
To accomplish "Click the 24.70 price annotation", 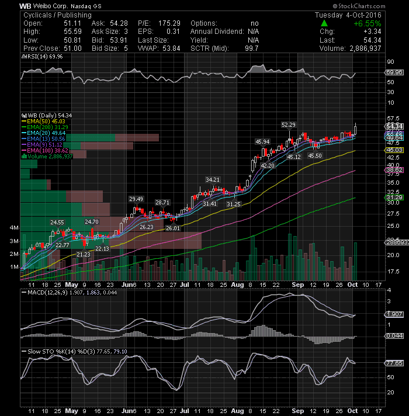I will [92, 221].
